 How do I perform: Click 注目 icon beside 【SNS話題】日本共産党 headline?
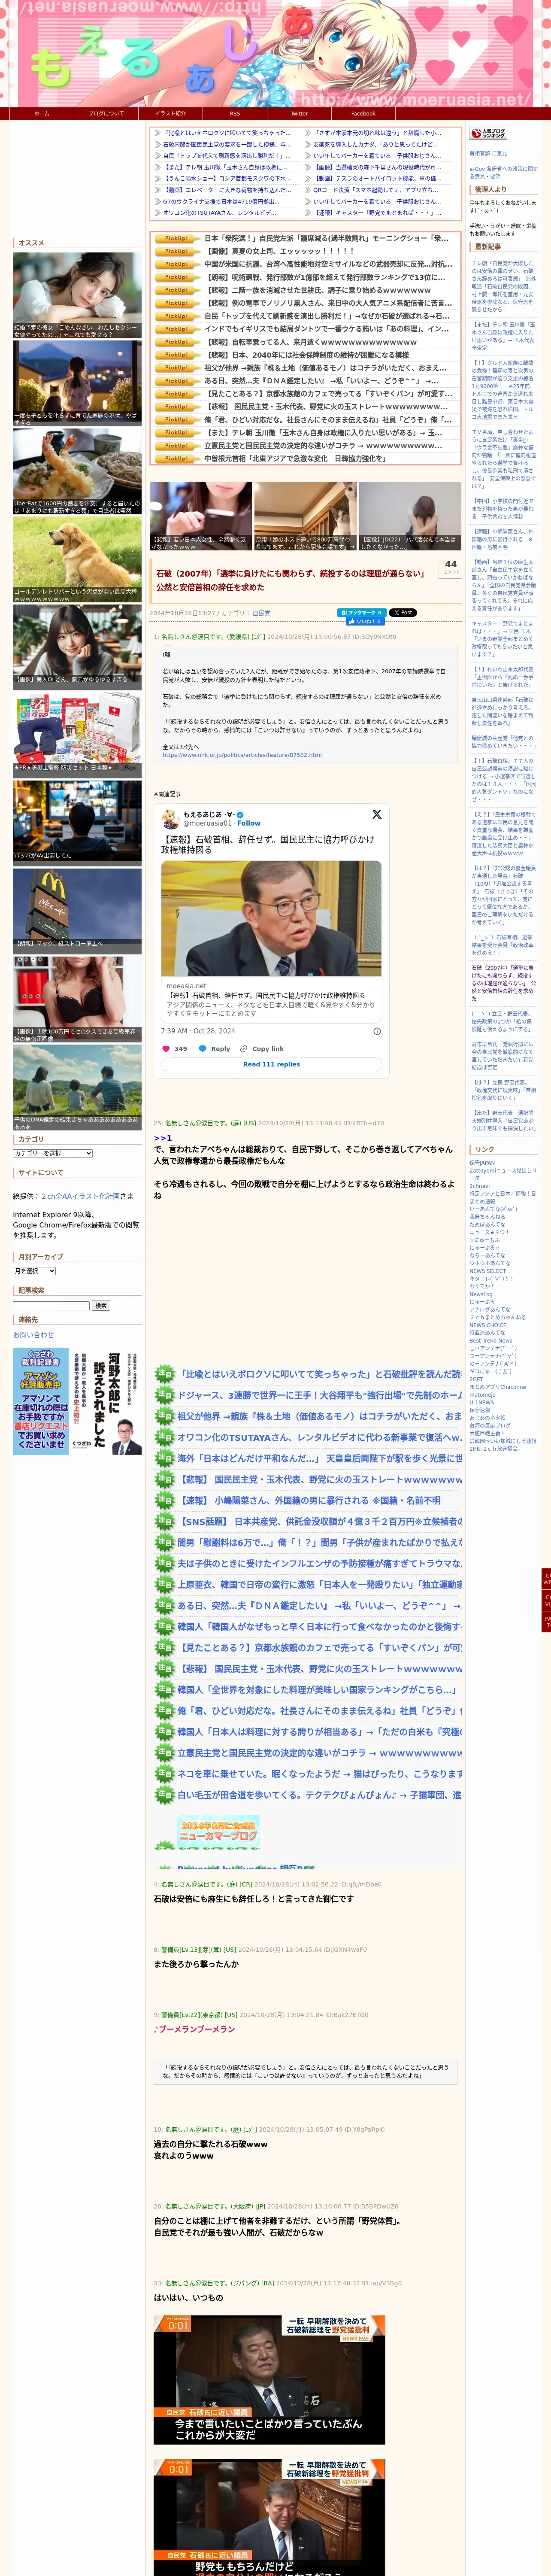pos(165,1521)
